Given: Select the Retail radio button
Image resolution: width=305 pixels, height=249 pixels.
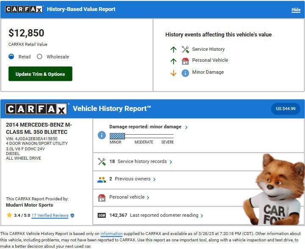Looking at the screenshot, I should (x=11, y=57).
